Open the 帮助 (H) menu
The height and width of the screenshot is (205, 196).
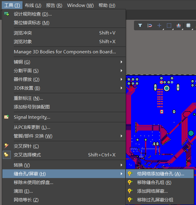click(107, 5)
